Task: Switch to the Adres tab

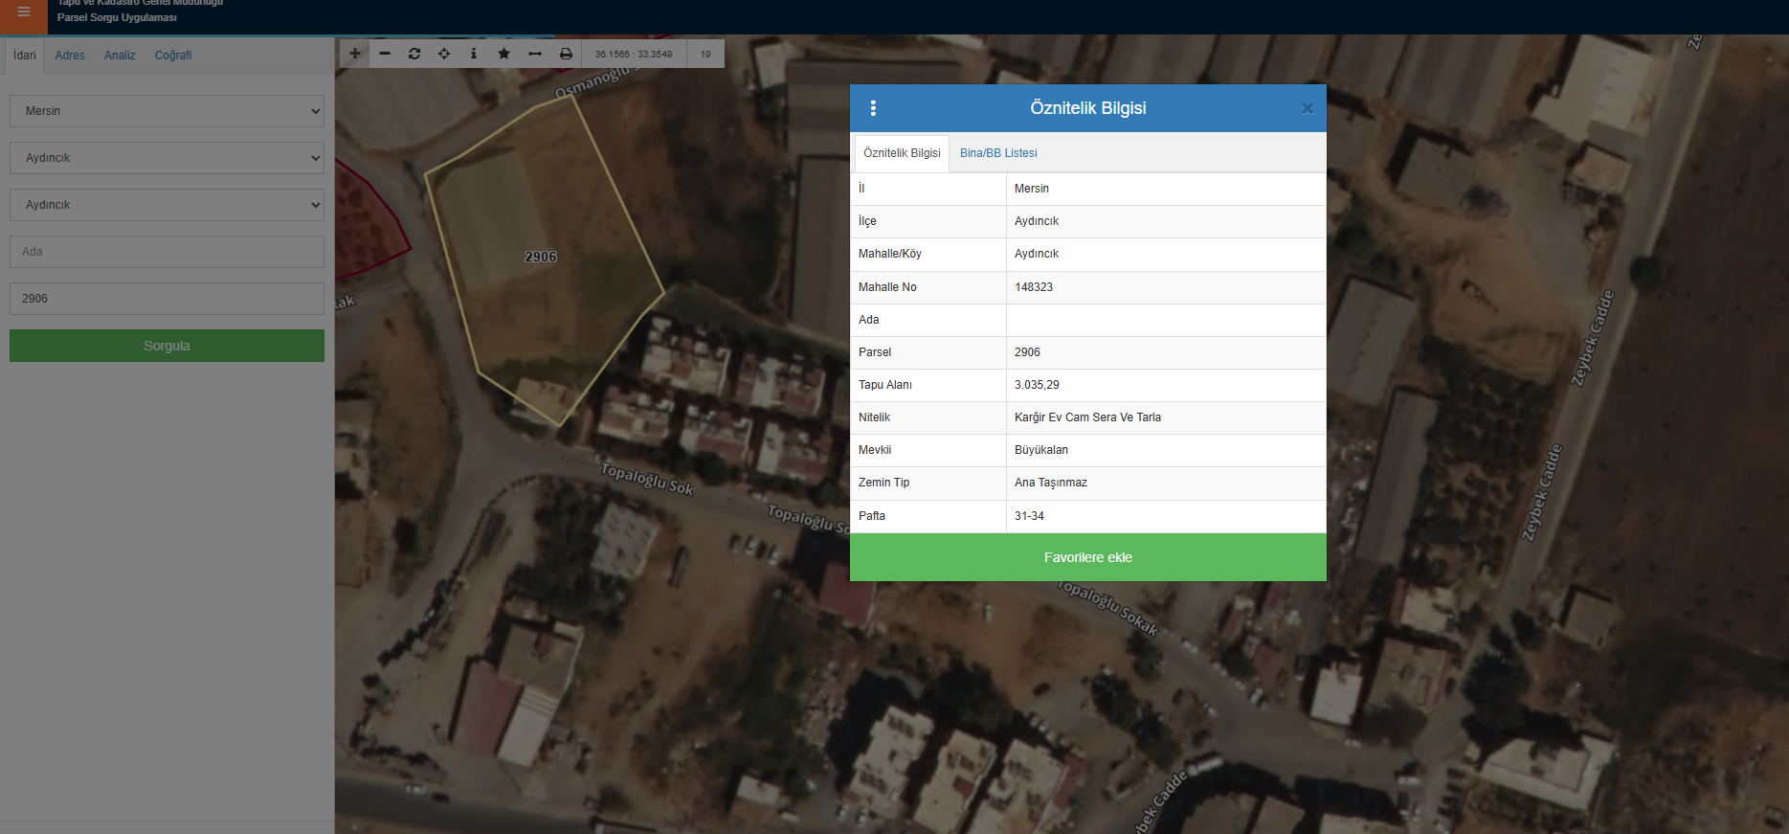Action: [x=70, y=56]
